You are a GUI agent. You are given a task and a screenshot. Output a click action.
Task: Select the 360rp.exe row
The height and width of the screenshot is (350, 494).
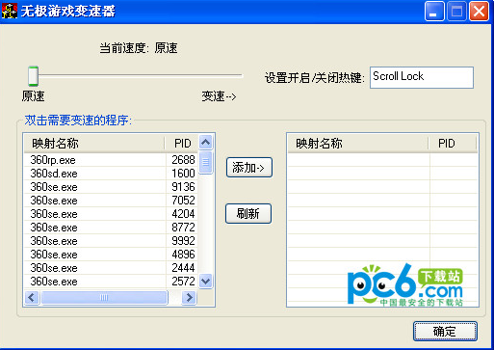[111, 160]
